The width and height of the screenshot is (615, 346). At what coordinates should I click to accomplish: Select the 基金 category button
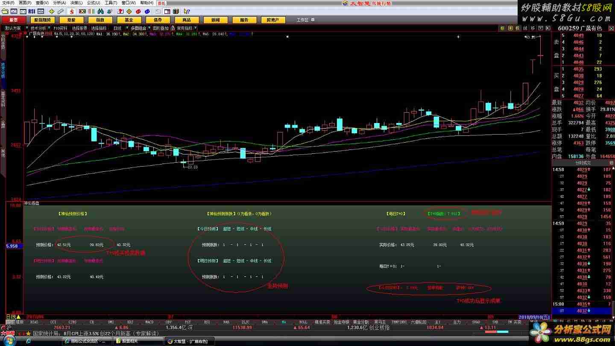click(x=129, y=20)
